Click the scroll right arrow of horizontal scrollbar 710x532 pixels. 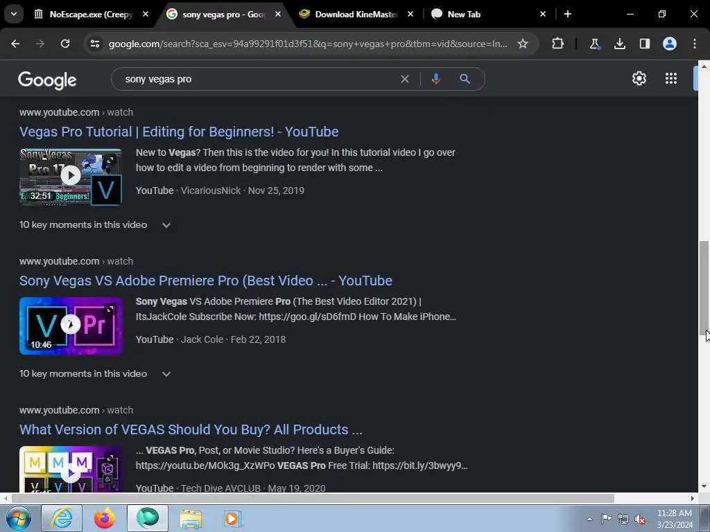pos(693,499)
